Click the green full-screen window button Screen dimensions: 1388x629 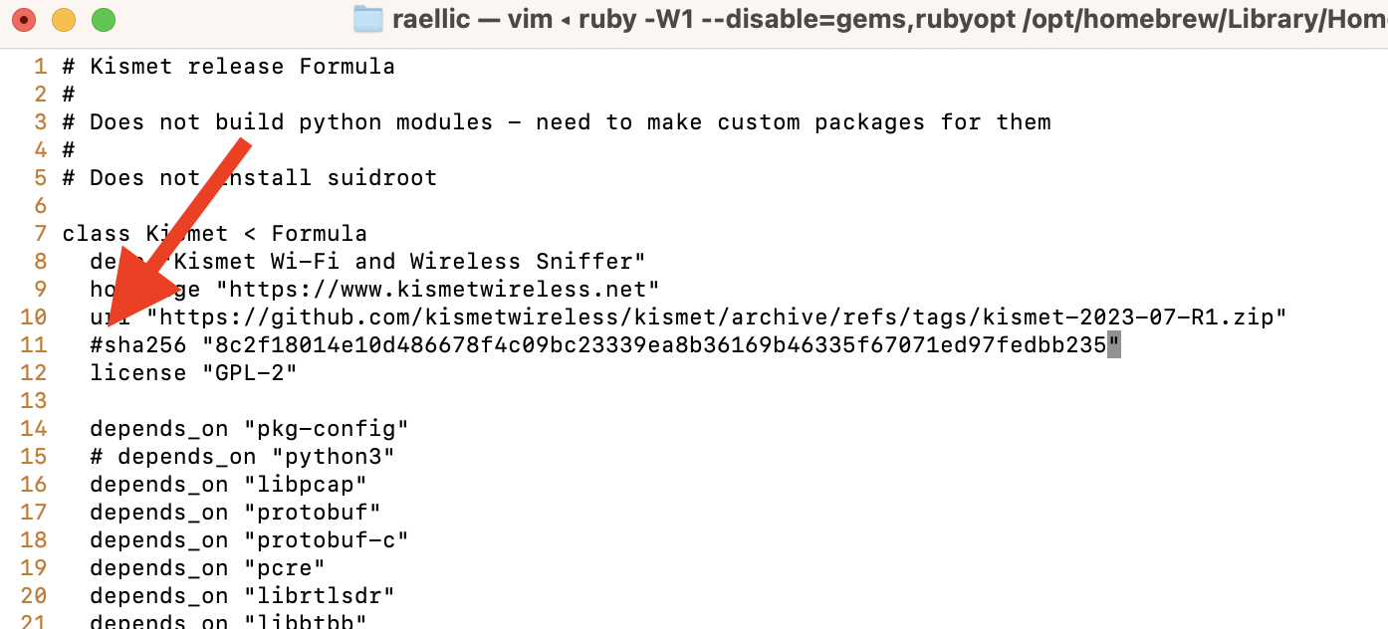pyautogui.click(x=103, y=19)
